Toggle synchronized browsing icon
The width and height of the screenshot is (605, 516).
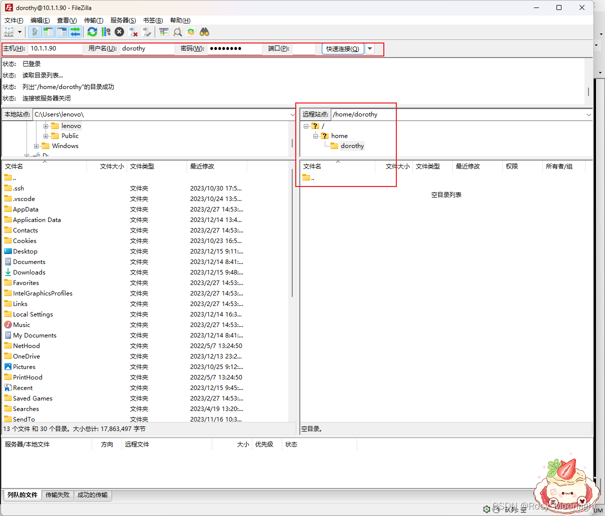[x=191, y=32]
